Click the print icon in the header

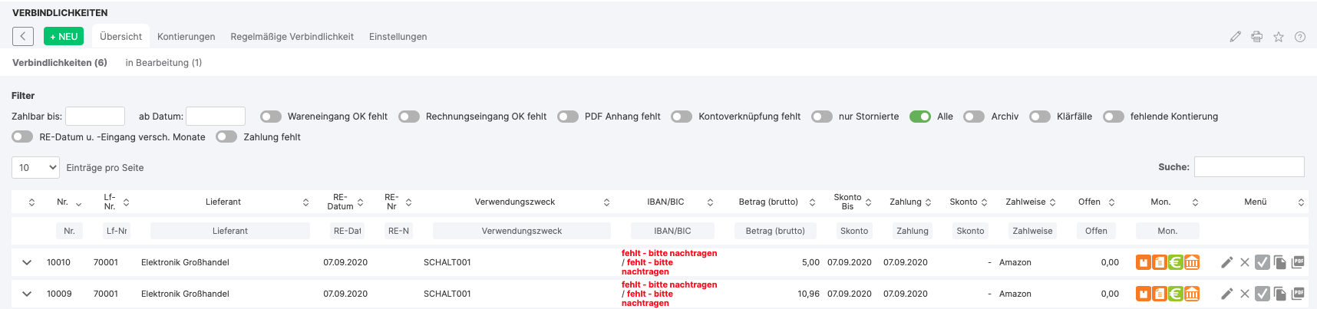[x=1256, y=37]
